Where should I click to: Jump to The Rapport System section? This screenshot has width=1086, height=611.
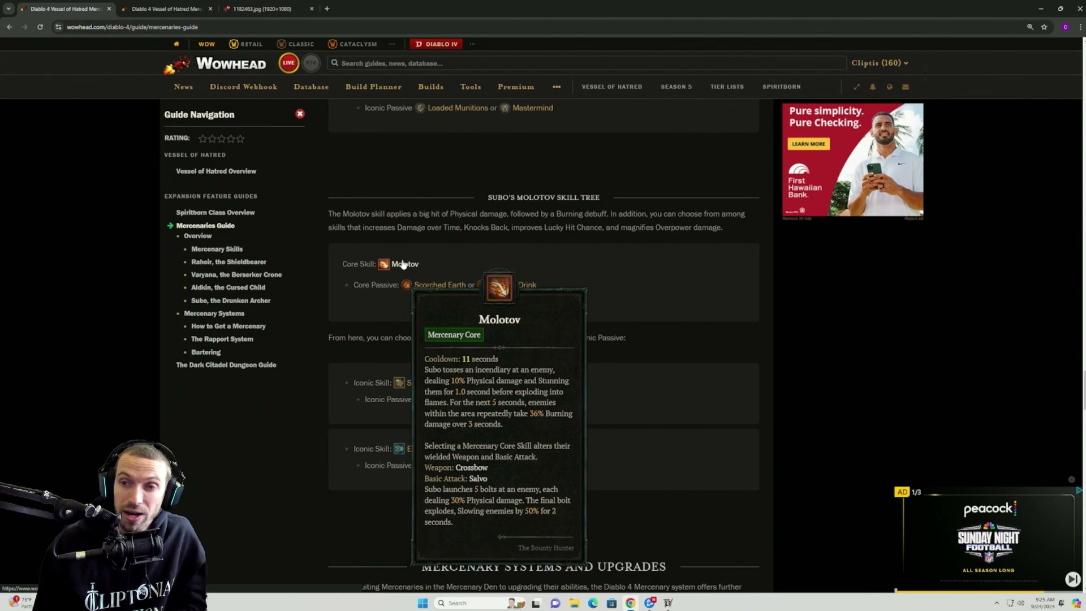click(x=222, y=339)
